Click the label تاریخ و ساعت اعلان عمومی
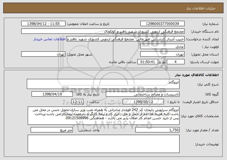This screenshot has height=160, width=227. click(88, 24)
